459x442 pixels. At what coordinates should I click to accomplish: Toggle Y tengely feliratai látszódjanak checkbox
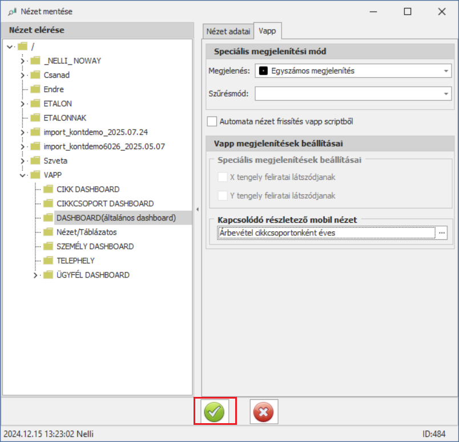pos(223,195)
